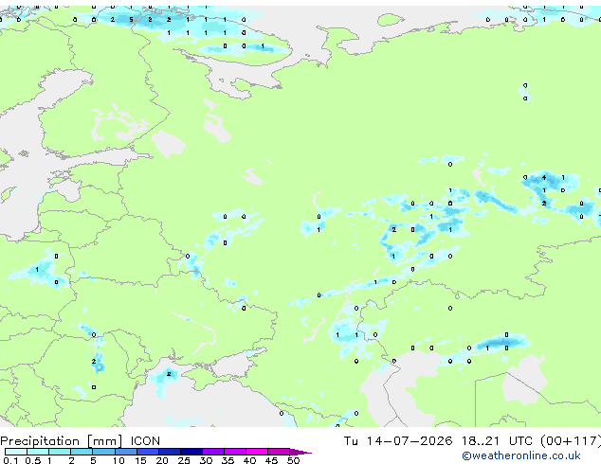
Task: Click the above-50 mm legend arrow tip
Action: pos(300,453)
